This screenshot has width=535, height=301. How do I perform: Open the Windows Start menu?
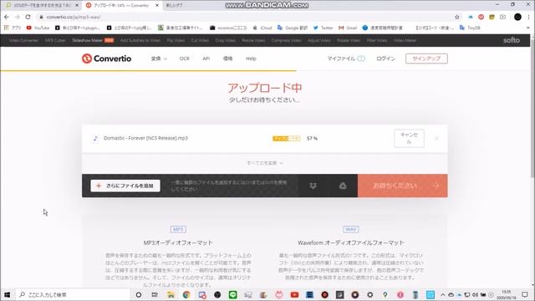[x=8, y=294]
